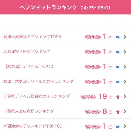This screenshot has height=133, width=131.
Task: Click blue arrow icon in 木更津写メ日記ランキング row
Action: pyautogui.click(x=118, y=52)
